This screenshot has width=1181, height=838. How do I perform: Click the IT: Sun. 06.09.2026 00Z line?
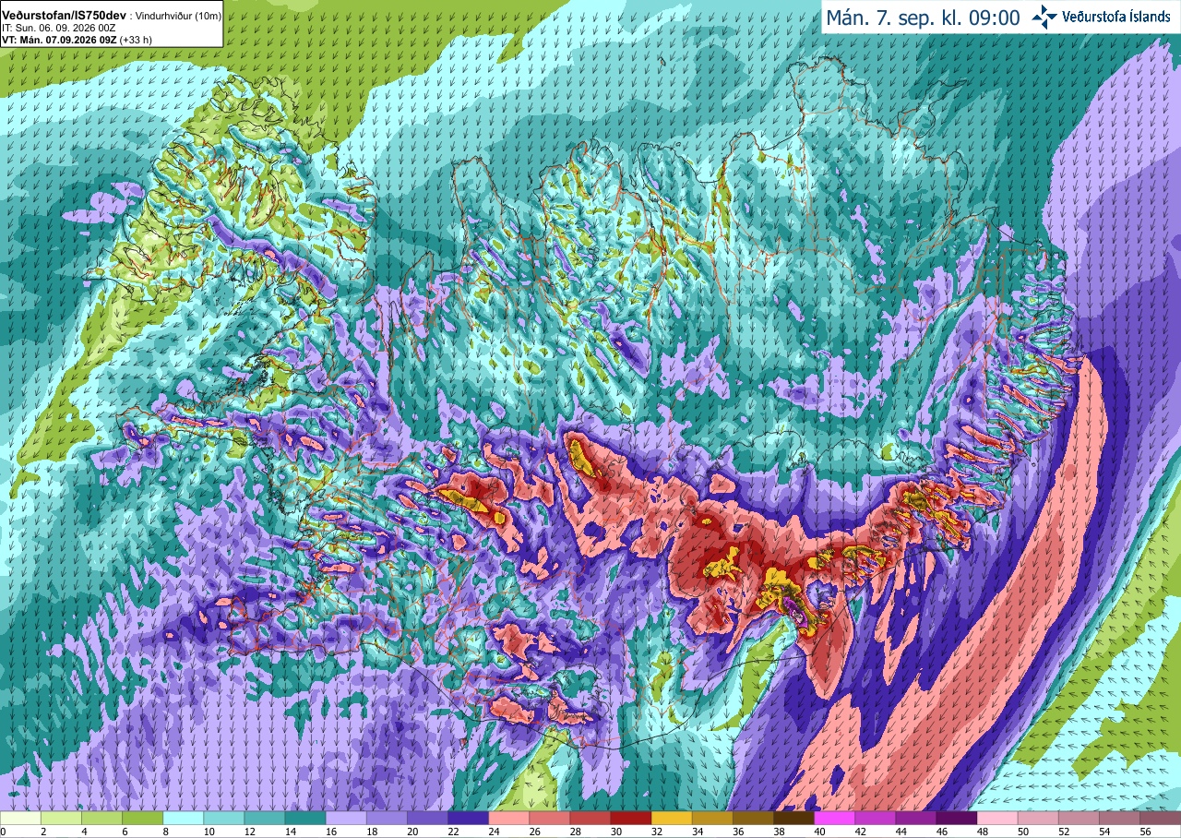click(x=59, y=28)
